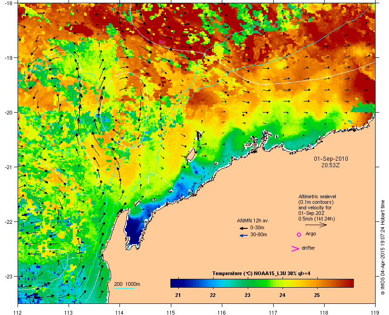
Task: Click colorbar tick label 21
Action: pyautogui.click(x=178, y=295)
